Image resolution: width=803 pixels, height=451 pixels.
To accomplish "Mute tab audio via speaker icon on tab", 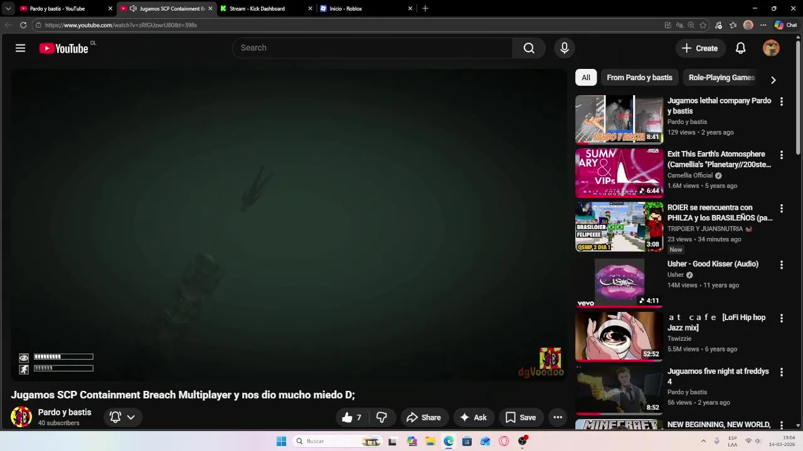I will (133, 8).
